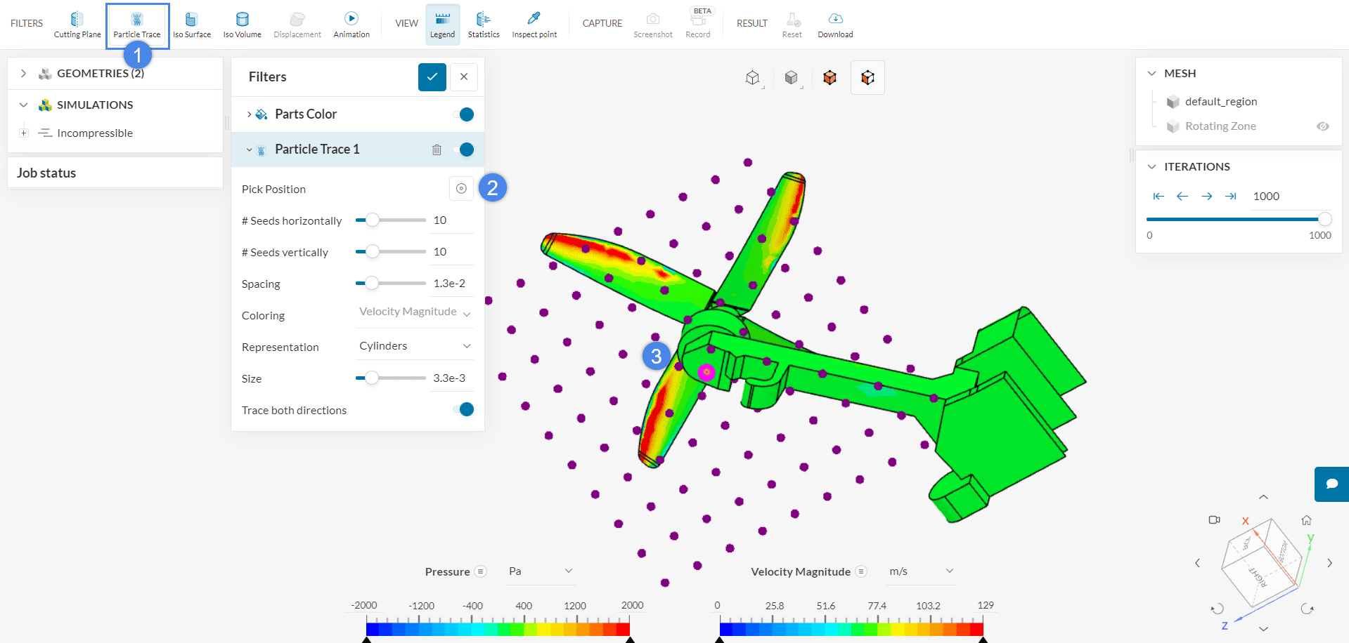
Task: Activate the Inspect point tool
Action: [x=534, y=24]
